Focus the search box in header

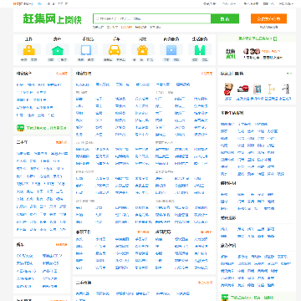click(152, 18)
